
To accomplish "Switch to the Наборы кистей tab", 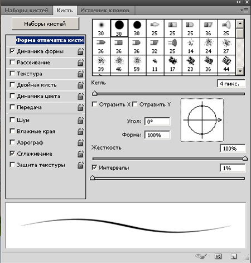I will point(27,10).
